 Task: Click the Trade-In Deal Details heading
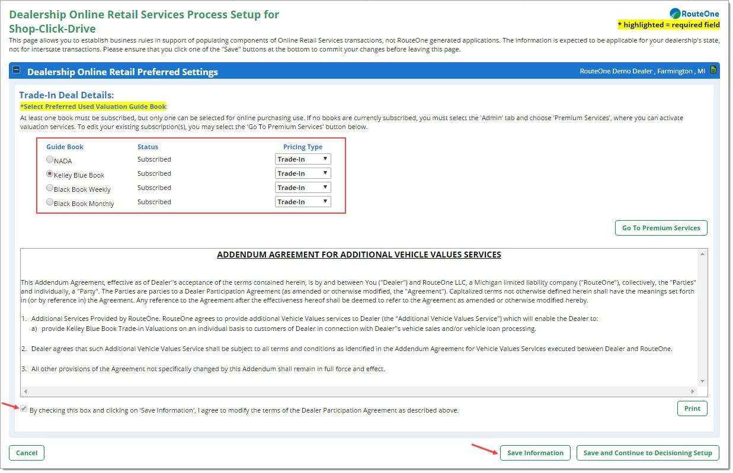[66, 95]
